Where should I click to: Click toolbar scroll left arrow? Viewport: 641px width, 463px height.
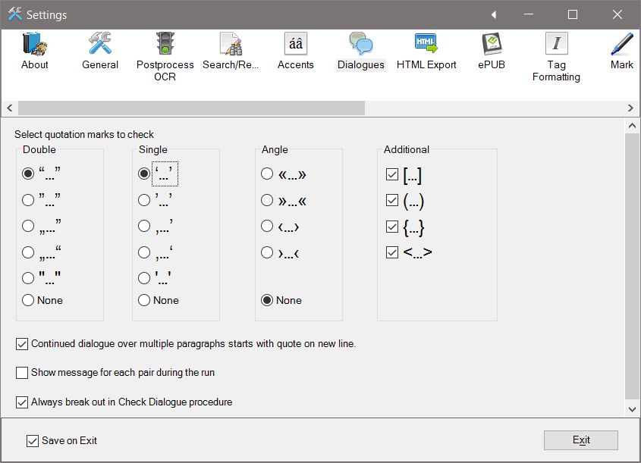10,108
